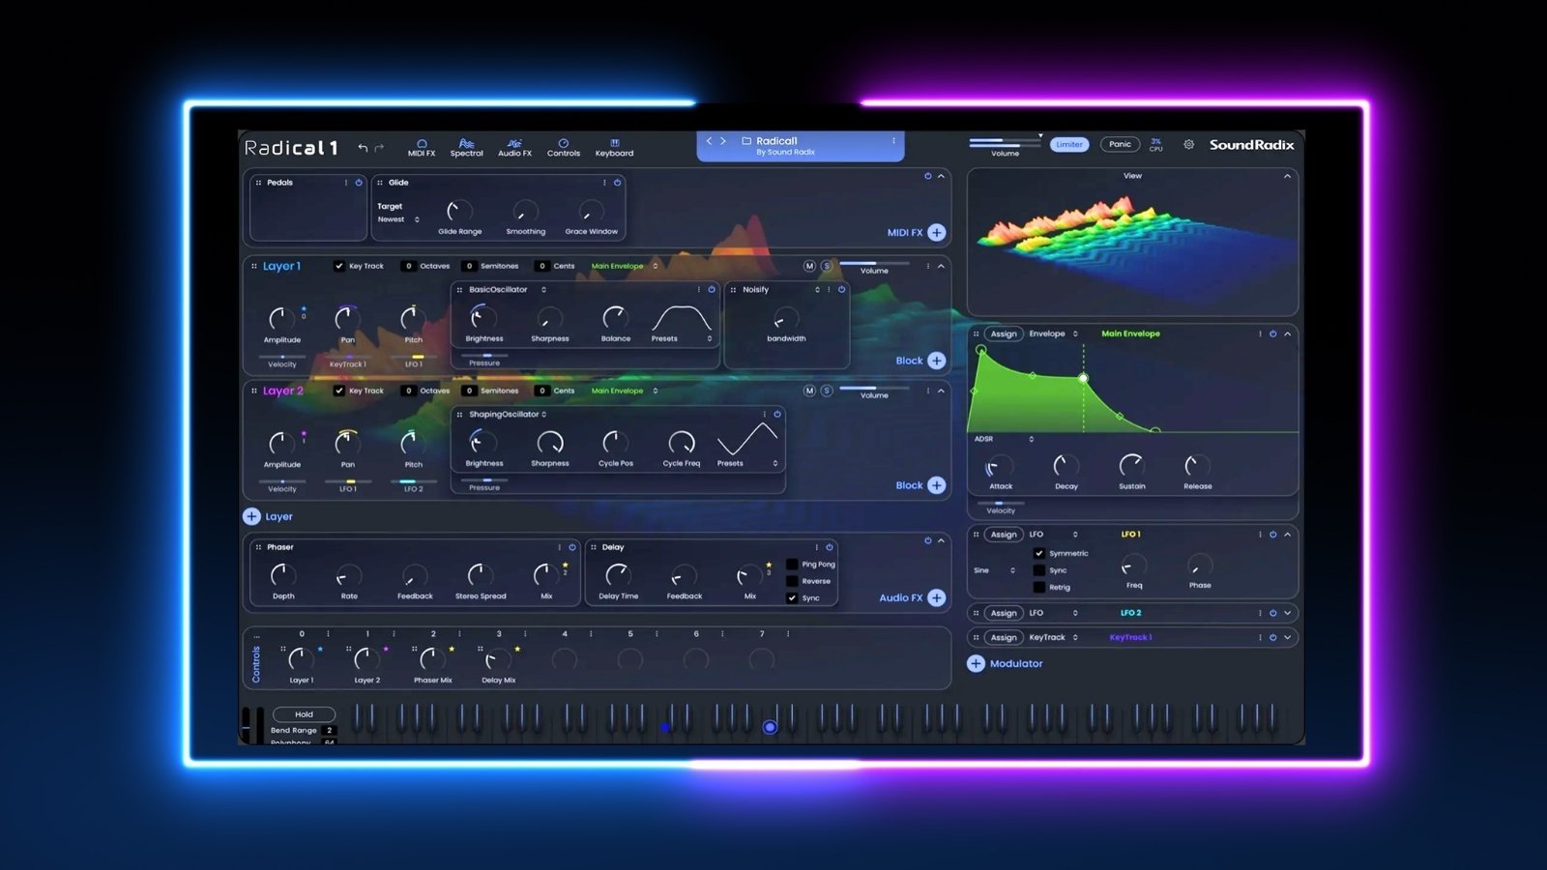Click the undo arrow icon
Screen dimensions: 1547x870
363,148
